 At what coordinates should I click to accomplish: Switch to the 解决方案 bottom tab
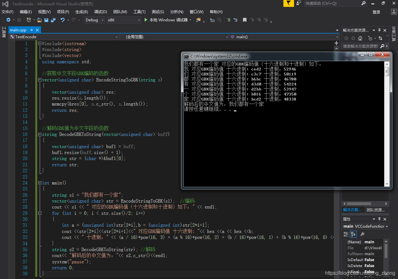tap(352, 210)
